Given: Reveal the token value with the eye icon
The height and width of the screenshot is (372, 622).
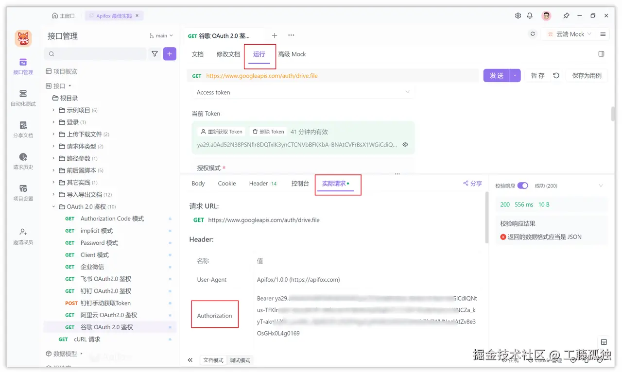Looking at the screenshot, I should 405,144.
